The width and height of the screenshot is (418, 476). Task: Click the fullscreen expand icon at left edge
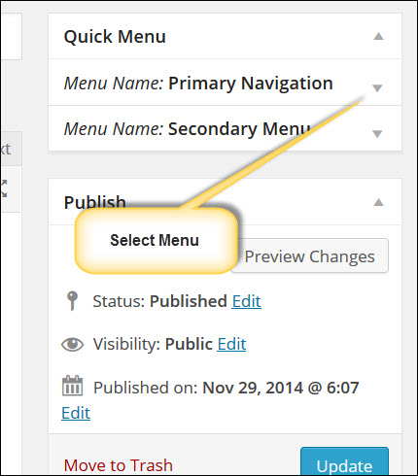[3, 188]
